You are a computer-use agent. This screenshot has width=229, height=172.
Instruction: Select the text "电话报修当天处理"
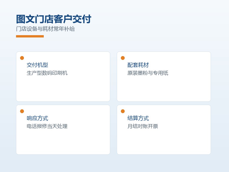(47, 126)
